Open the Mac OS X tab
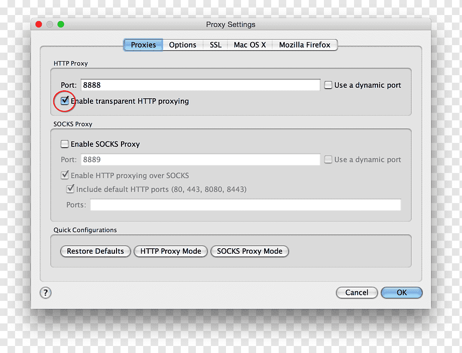The height and width of the screenshot is (353, 462). click(250, 45)
